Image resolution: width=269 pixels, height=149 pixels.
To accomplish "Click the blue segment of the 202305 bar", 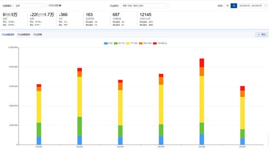I will [161, 140].
